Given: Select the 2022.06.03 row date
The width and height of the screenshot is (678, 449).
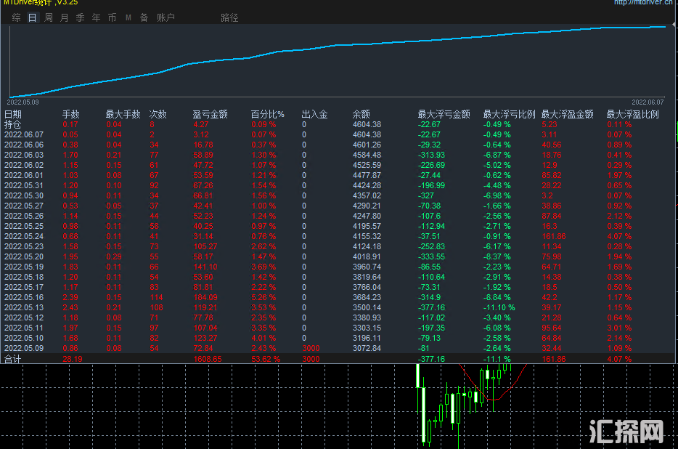Looking at the screenshot, I should pos(24,155).
